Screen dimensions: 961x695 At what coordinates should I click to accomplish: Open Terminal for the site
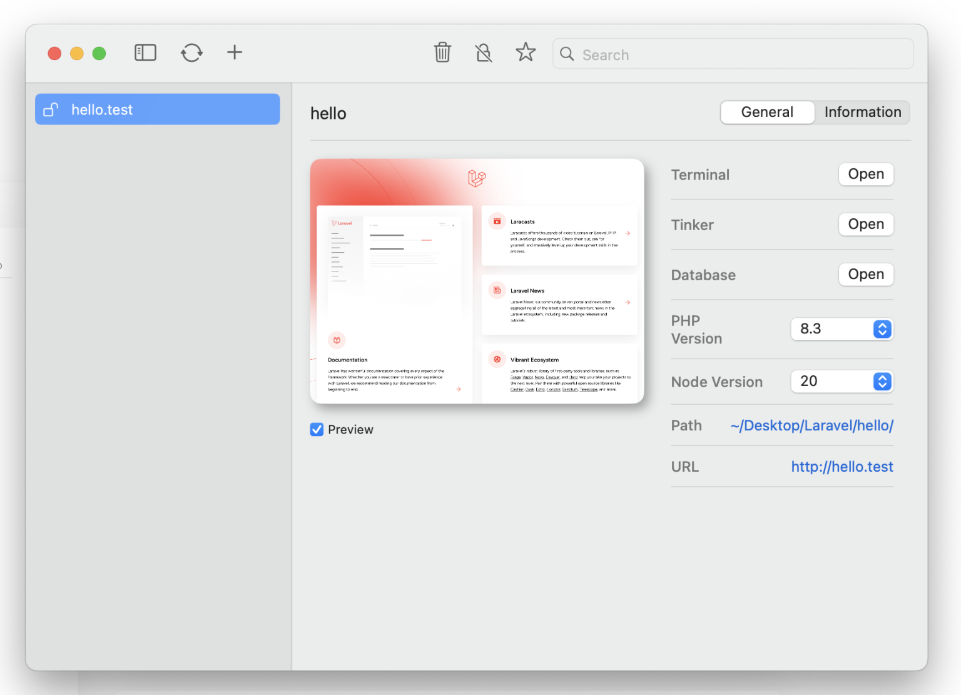click(865, 175)
